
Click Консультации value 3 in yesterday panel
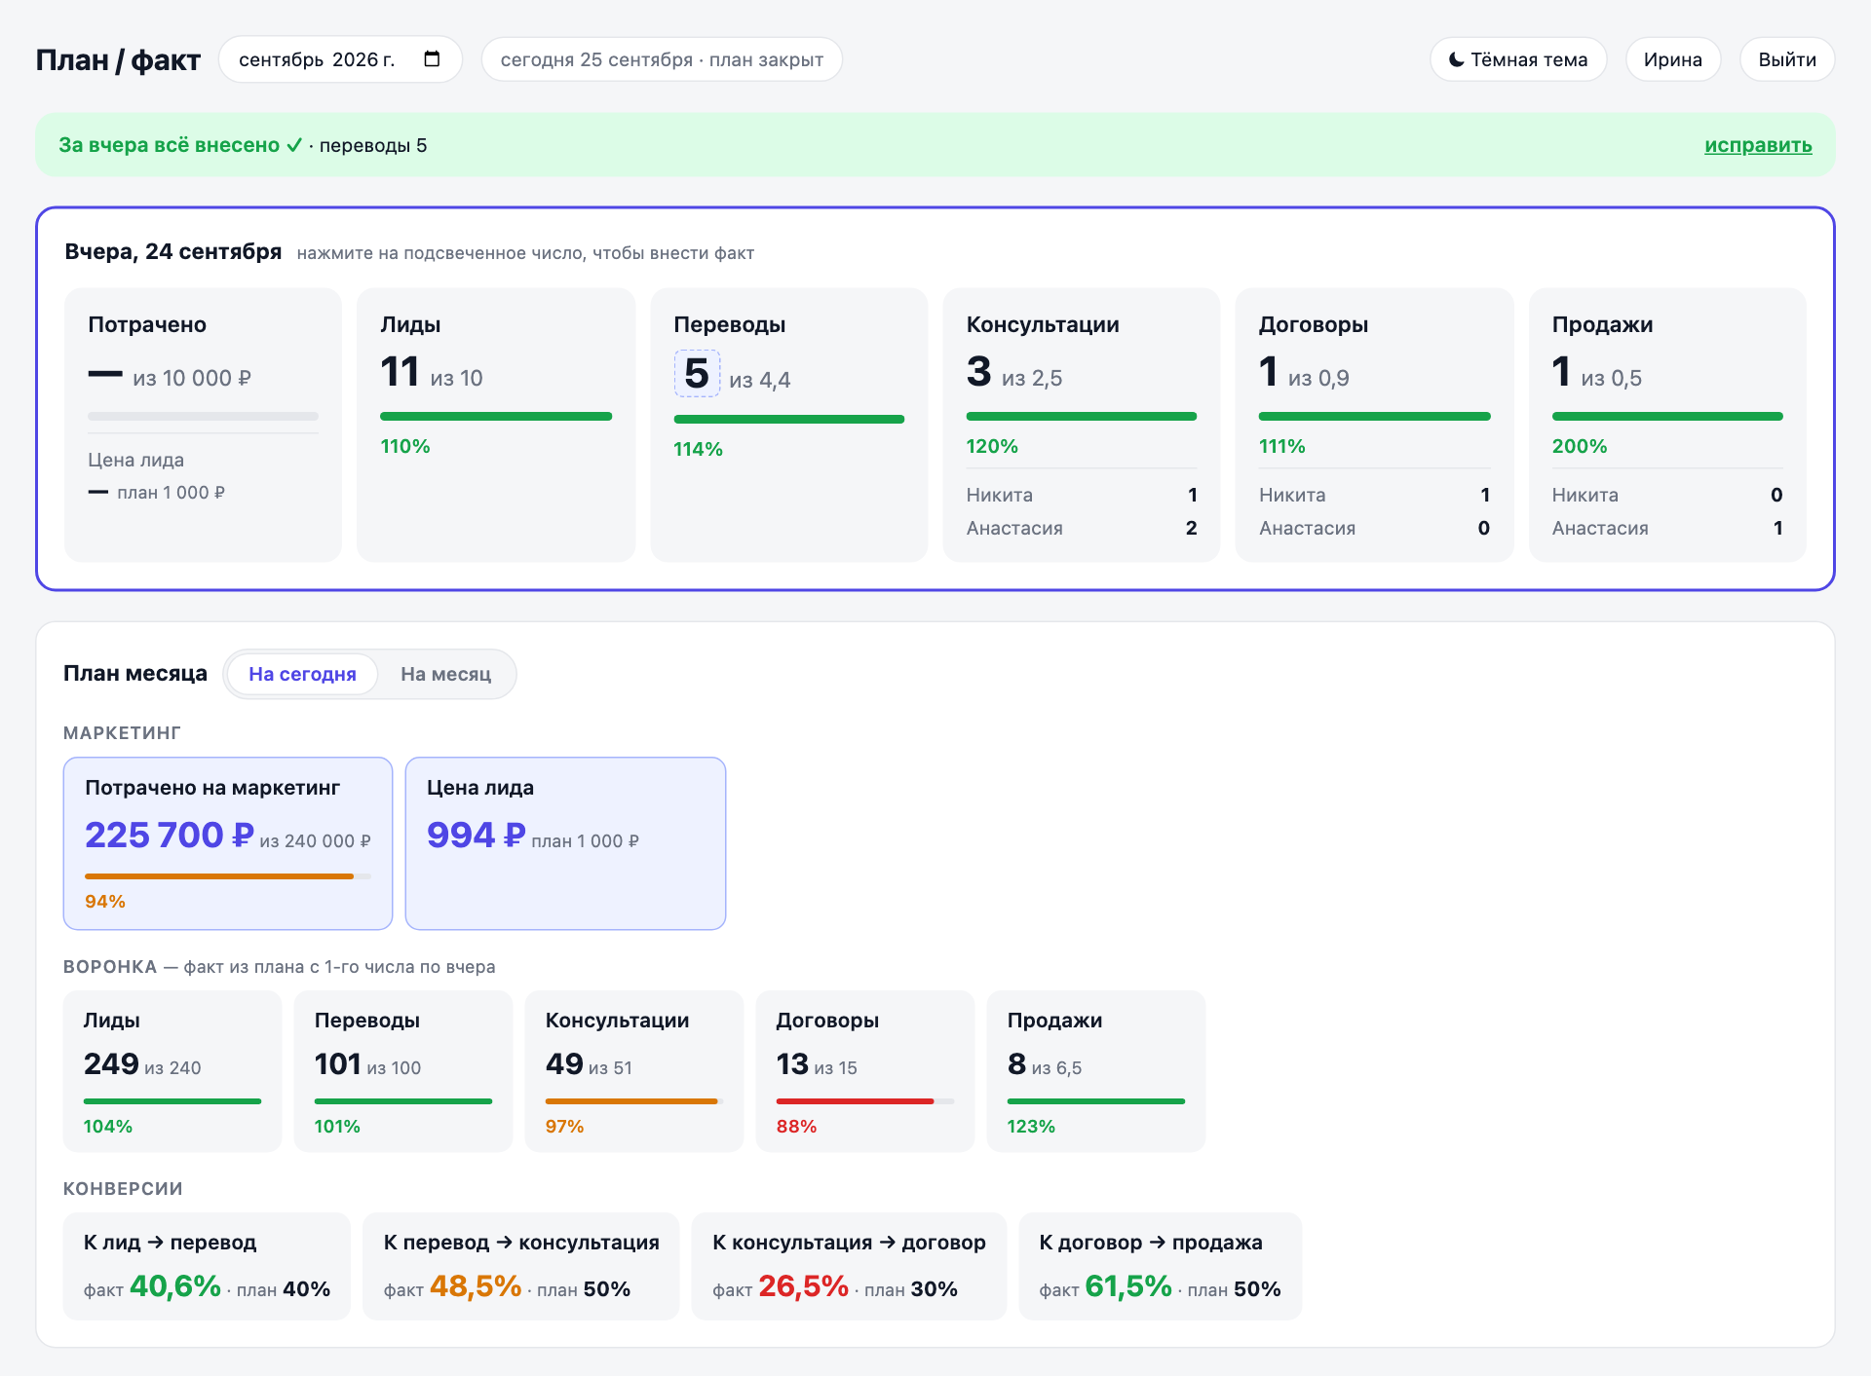coord(978,372)
